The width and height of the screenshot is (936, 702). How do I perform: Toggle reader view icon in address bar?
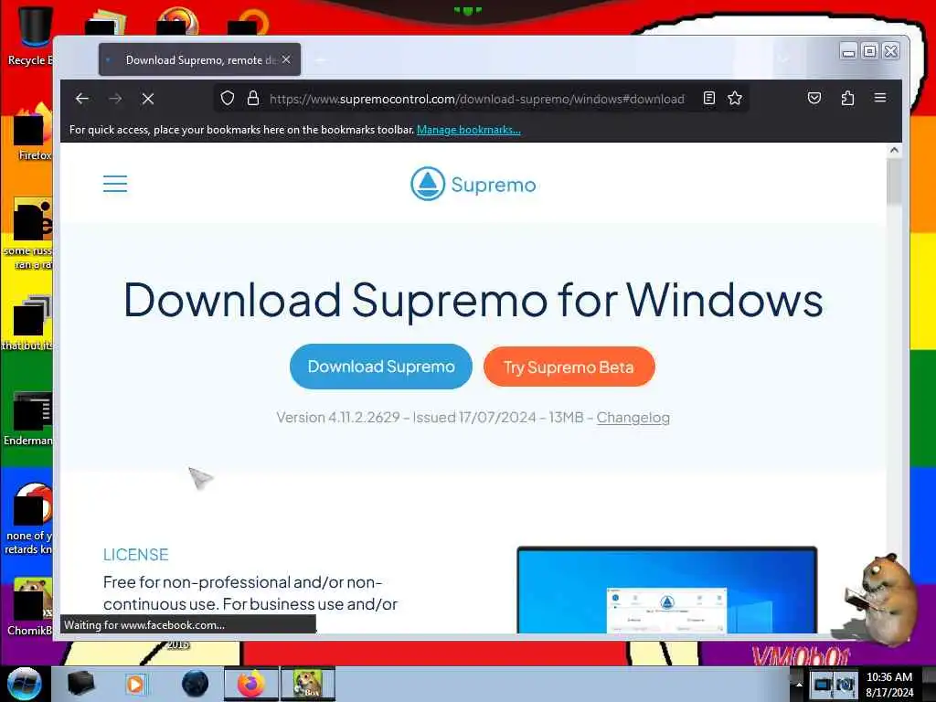pyautogui.click(x=709, y=98)
